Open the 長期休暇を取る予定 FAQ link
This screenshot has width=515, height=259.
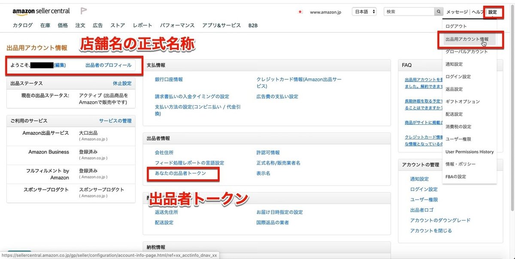click(423, 104)
